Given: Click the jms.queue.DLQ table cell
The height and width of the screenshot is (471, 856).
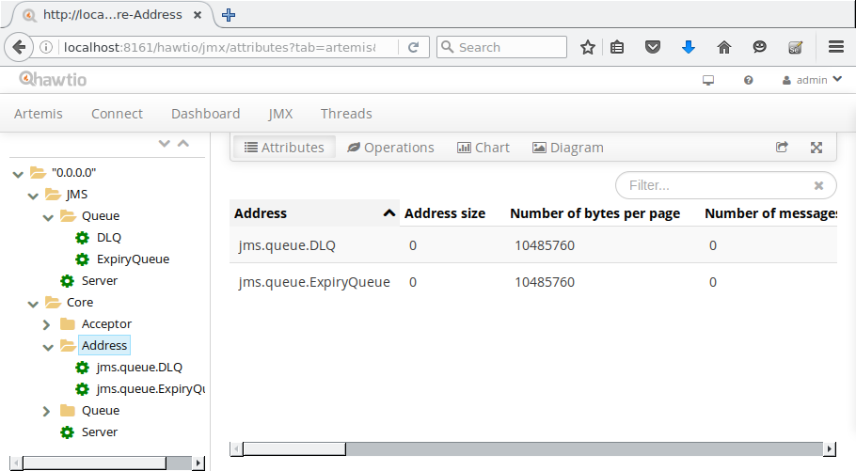Looking at the screenshot, I should click(x=287, y=245).
